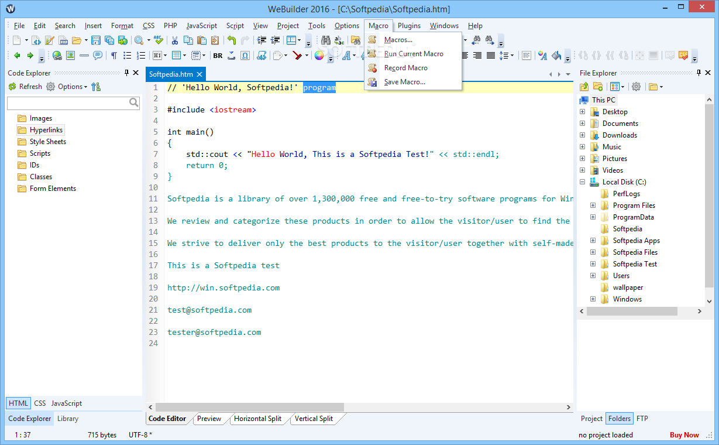Click the Save All icon
The height and width of the screenshot is (445, 719).
click(x=109, y=40)
